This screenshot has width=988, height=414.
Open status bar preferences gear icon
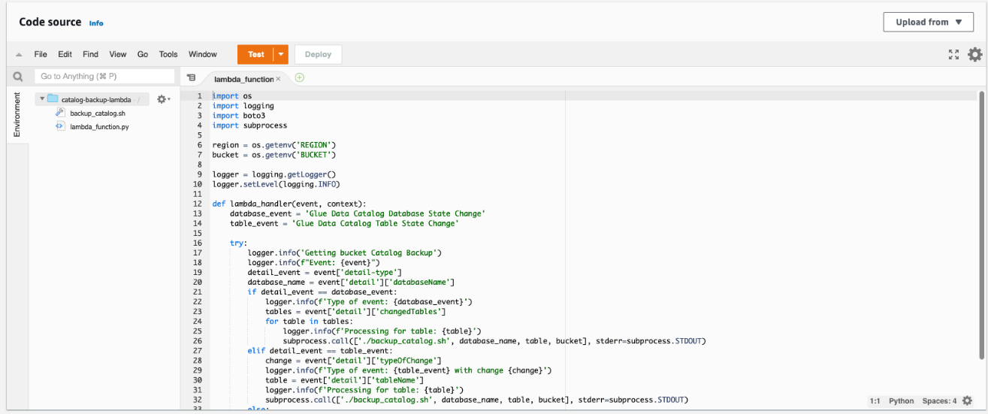tap(968, 400)
